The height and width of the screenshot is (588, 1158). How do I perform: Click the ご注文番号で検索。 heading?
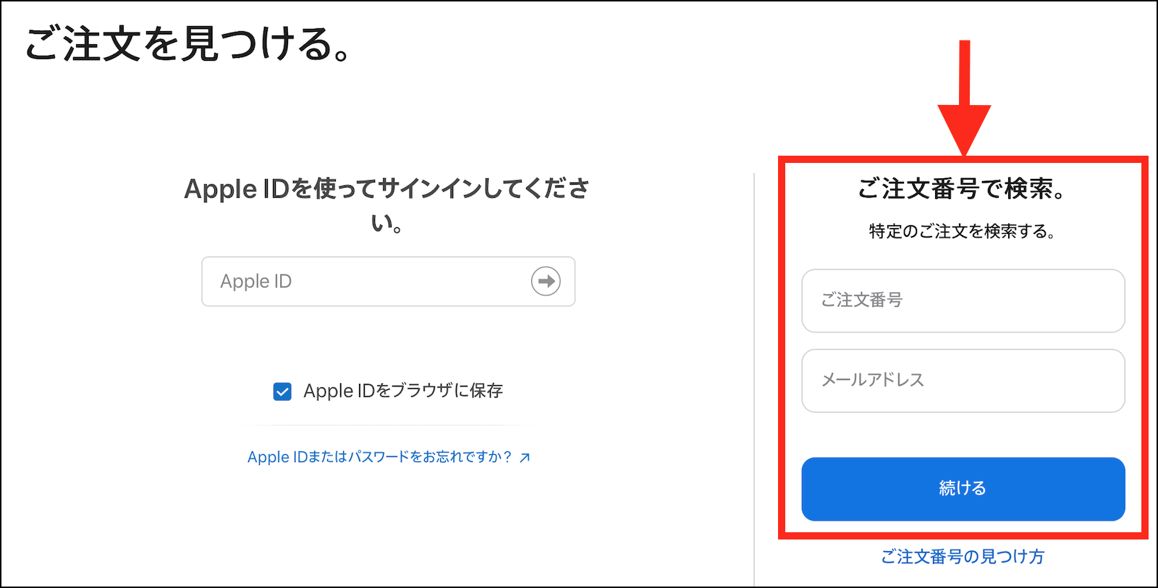click(x=963, y=189)
